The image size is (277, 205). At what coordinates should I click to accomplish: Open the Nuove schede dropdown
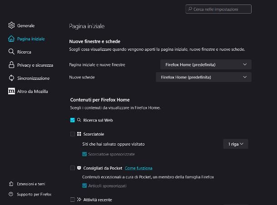204,77
